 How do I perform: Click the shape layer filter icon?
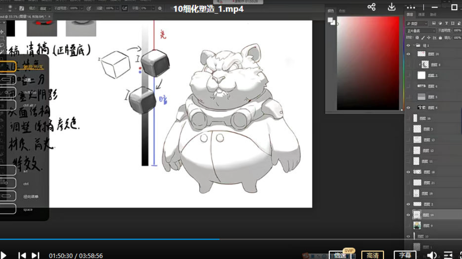point(453,23)
